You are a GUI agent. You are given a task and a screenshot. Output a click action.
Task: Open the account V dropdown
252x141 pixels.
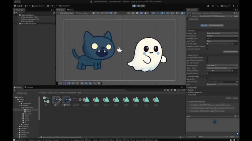click(x=27, y=6)
